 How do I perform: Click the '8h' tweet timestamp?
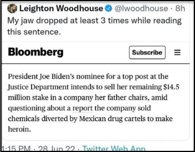(180, 9)
